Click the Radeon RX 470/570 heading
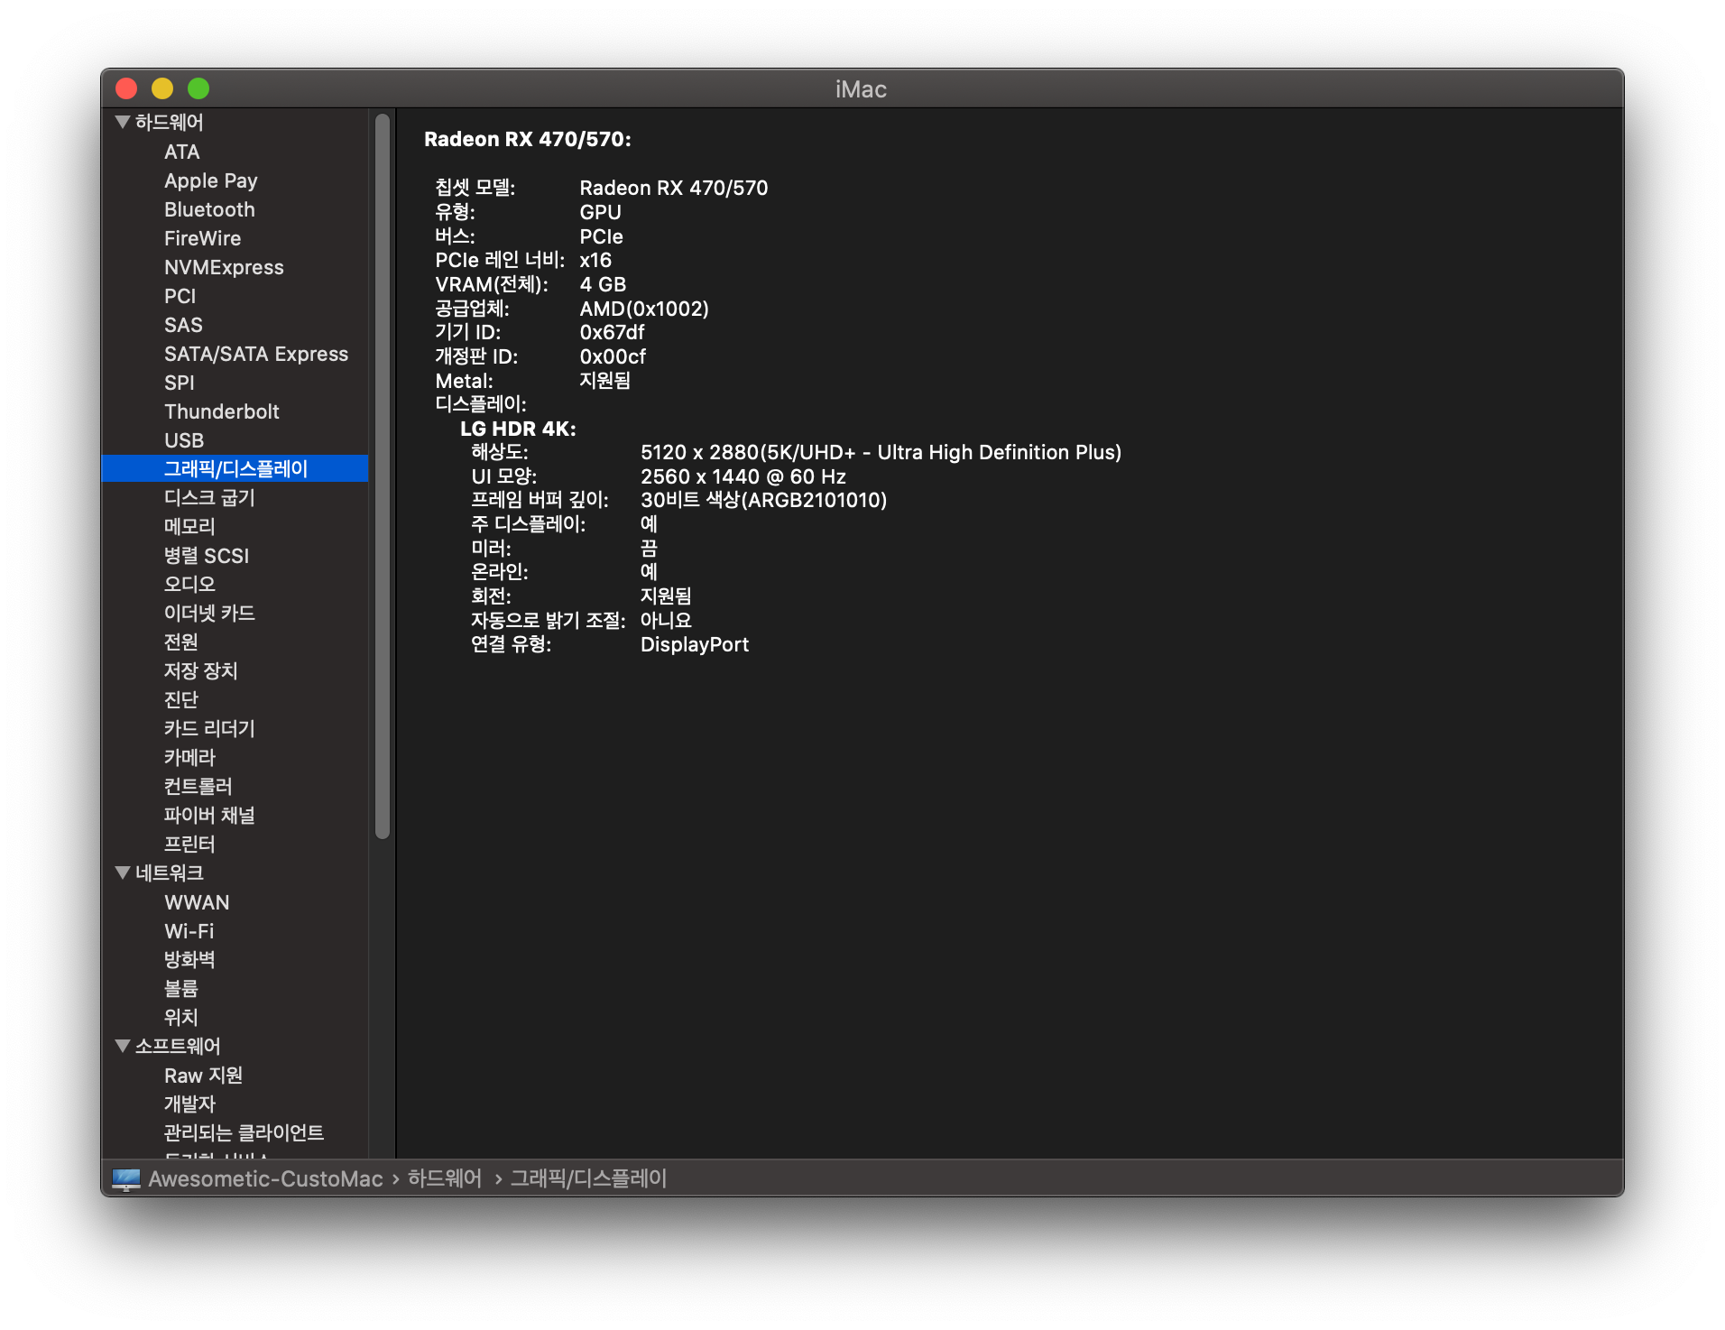The width and height of the screenshot is (1725, 1330). tap(528, 139)
